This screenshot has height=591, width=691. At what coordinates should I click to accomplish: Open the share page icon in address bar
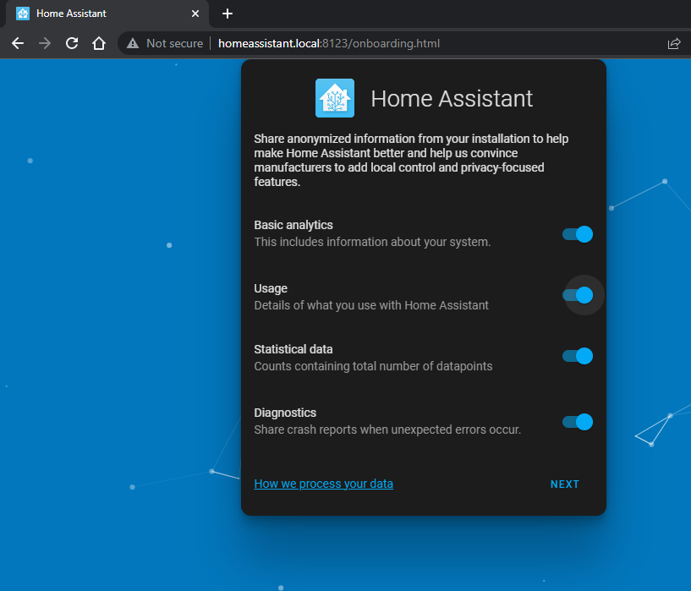[x=674, y=44]
